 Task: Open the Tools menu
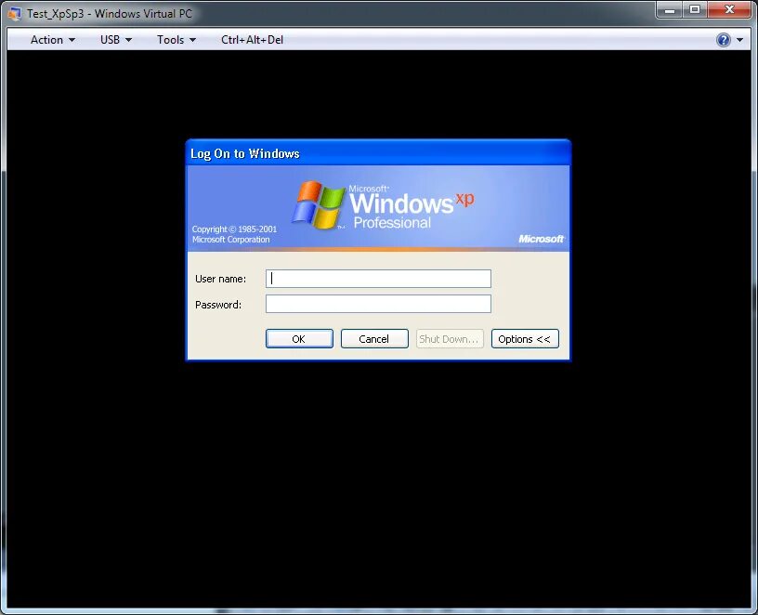pos(176,40)
